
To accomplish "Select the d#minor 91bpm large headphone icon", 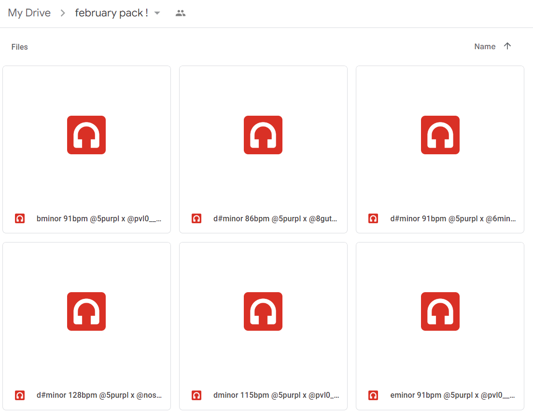I will (440, 135).
